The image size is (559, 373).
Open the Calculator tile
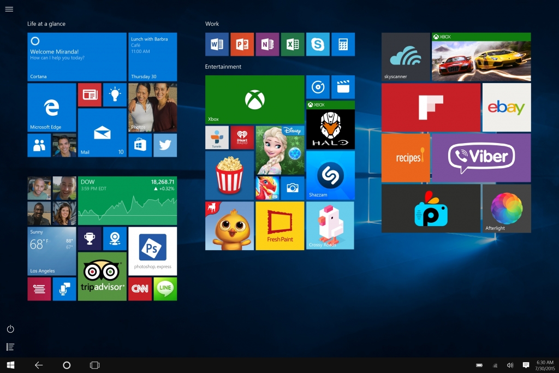tap(343, 44)
